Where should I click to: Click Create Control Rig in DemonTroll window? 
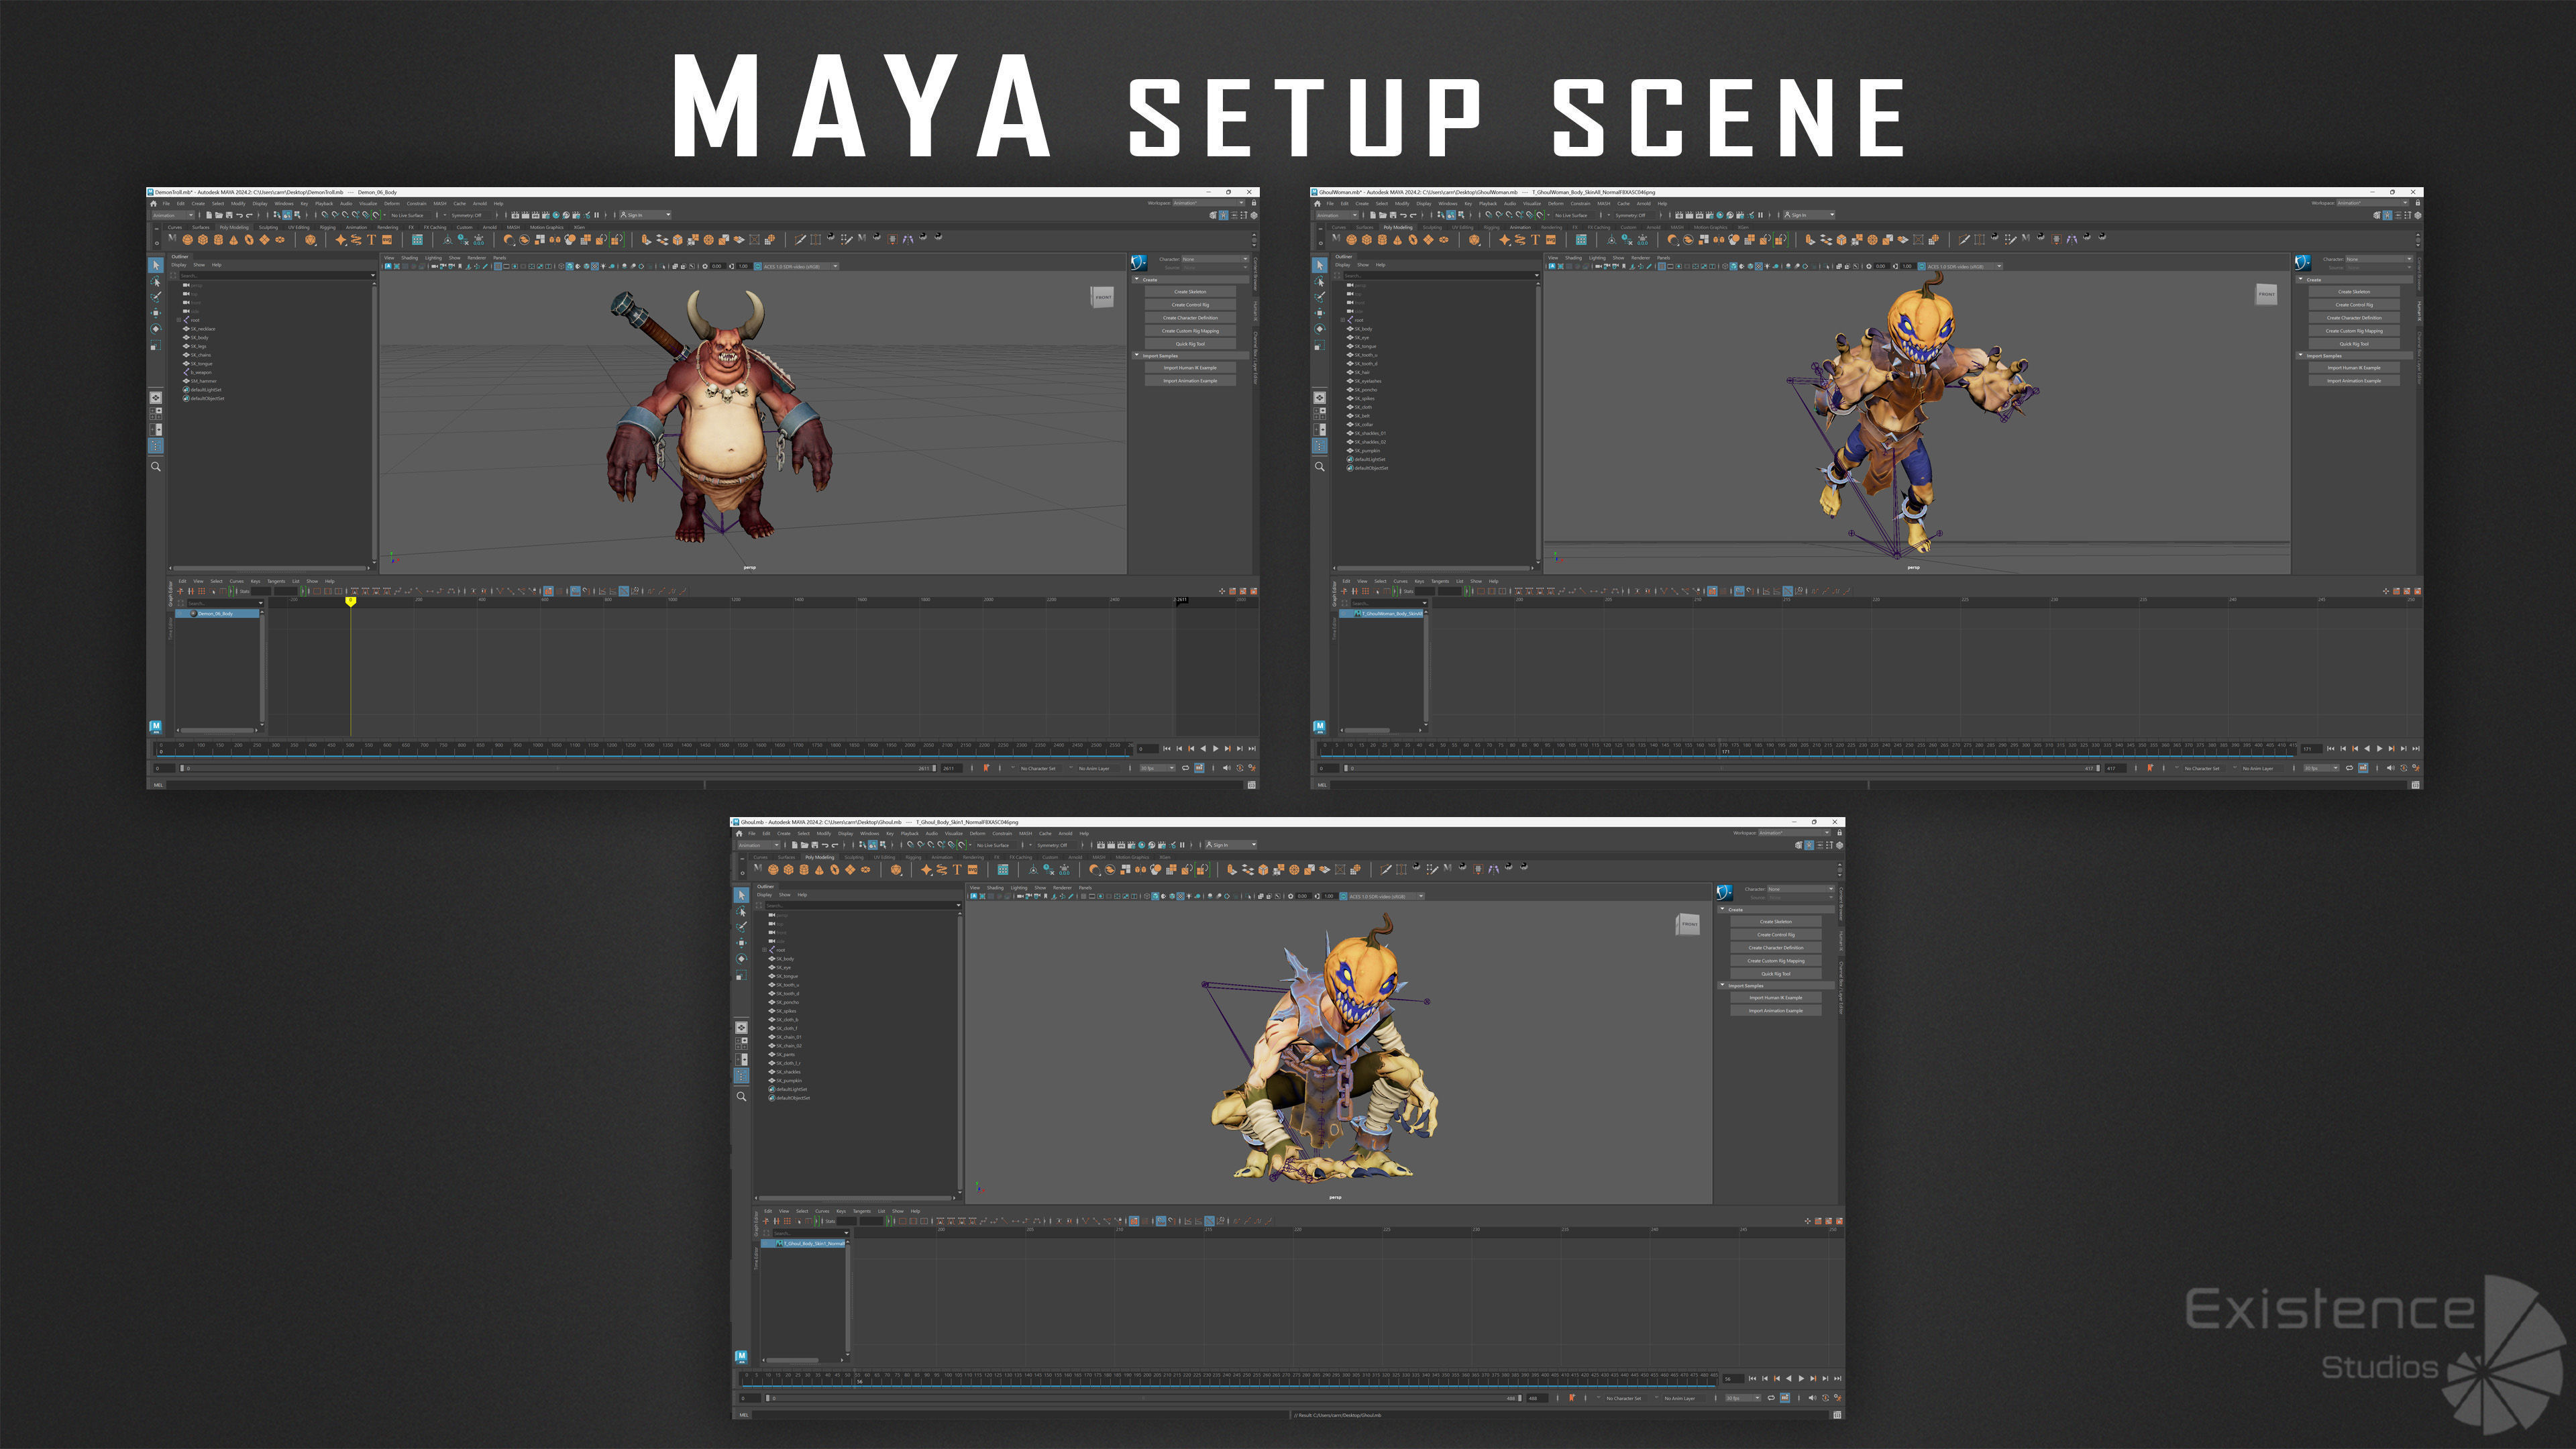[1190, 305]
